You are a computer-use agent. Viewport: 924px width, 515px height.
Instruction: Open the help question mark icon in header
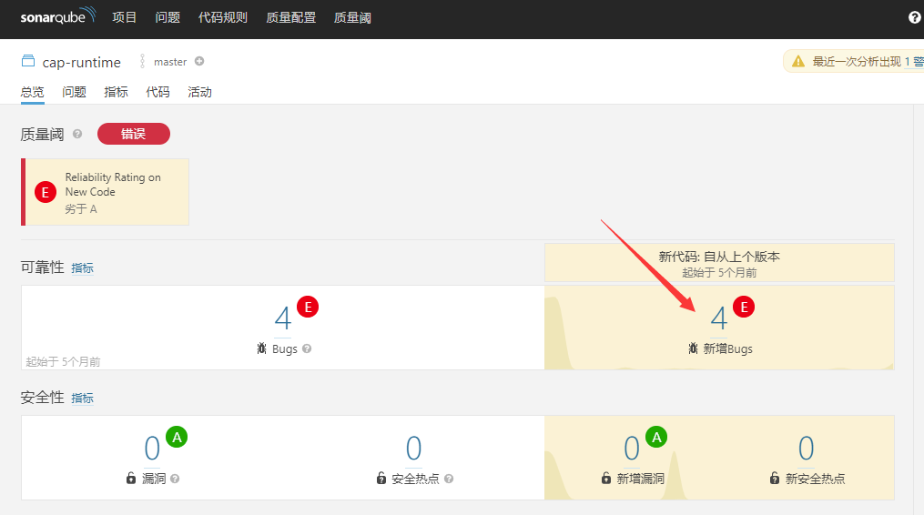point(914,18)
